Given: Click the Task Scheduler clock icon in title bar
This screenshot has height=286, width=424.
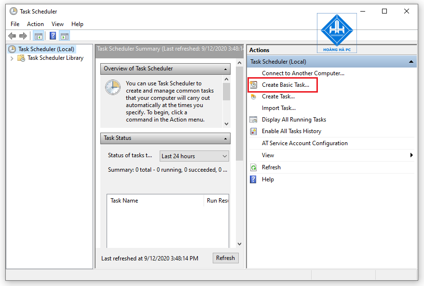Looking at the screenshot, I should (x=13, y=11).
